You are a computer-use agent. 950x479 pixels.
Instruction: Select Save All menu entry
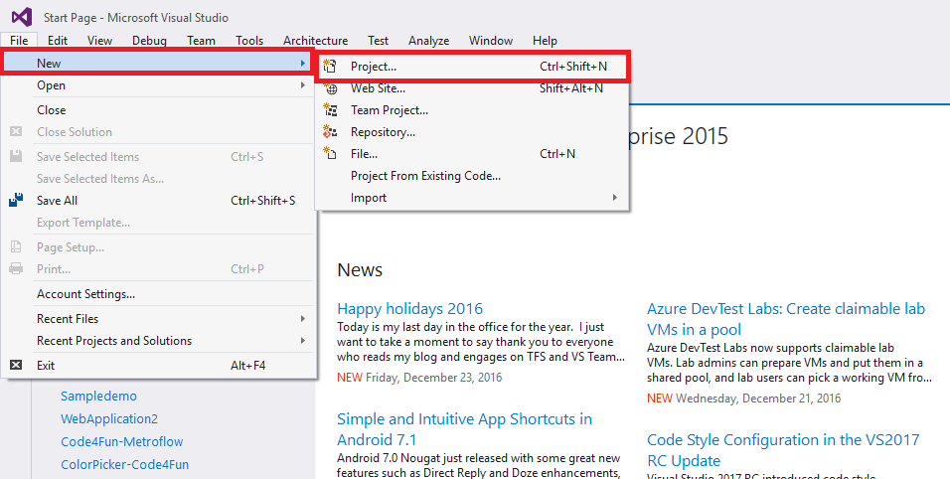(x=158, y=201)
